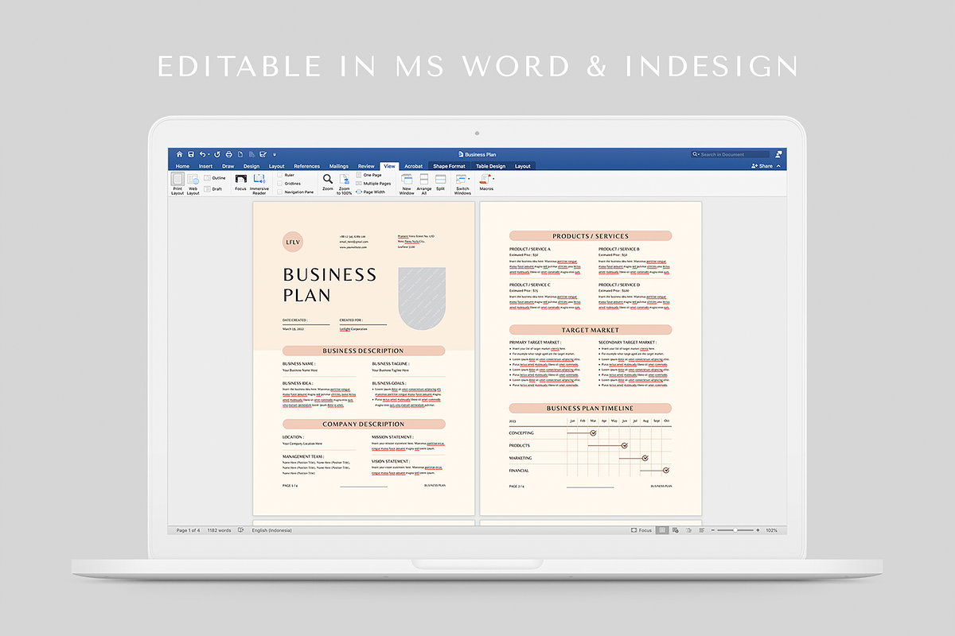
Task: Collapse the ribbon with the chevron
Action: tap(778, 166)
